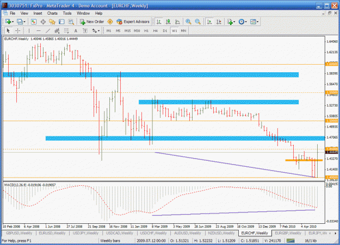Screen dimensions: 340x245
Task: Open the Help menu
Action: pyautogui.click(x=98, y=13)
